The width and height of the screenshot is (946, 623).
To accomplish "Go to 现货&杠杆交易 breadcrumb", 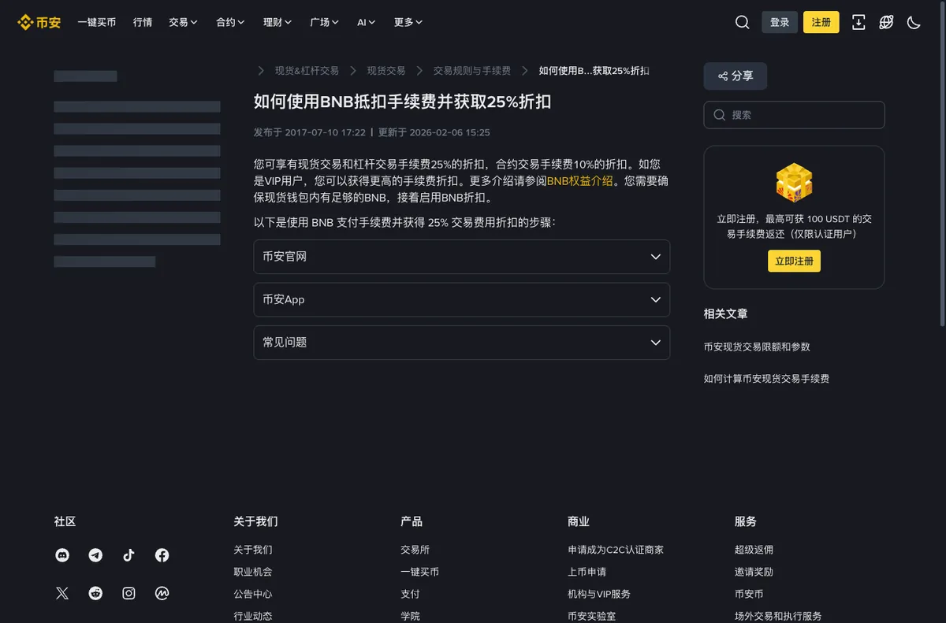I will pyautogui.click(x=307, y=71).
